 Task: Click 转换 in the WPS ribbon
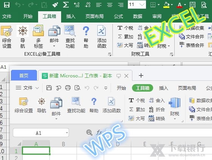[157, 118]
